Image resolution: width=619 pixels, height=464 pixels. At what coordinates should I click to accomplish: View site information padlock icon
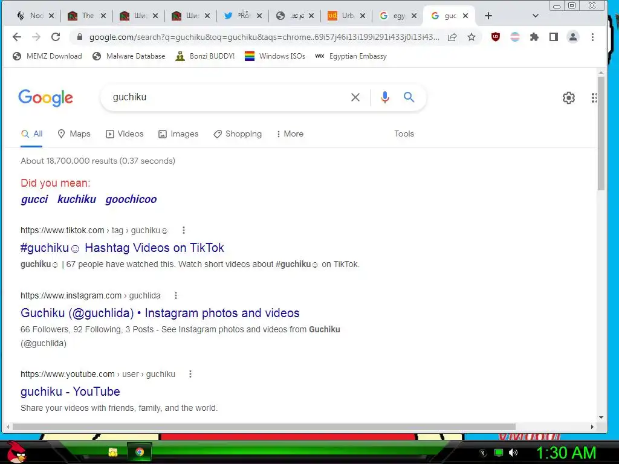pyautogui.click(x=80, y=37)
